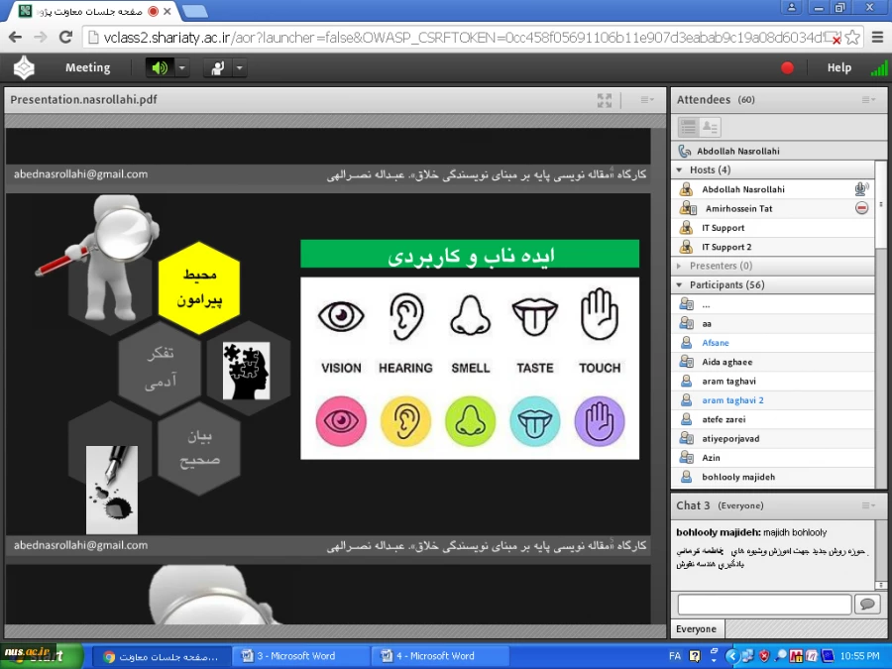Collapse the Hosts (4) group
892x669 pixels.
pyautogui.click(x=679, y=170)
